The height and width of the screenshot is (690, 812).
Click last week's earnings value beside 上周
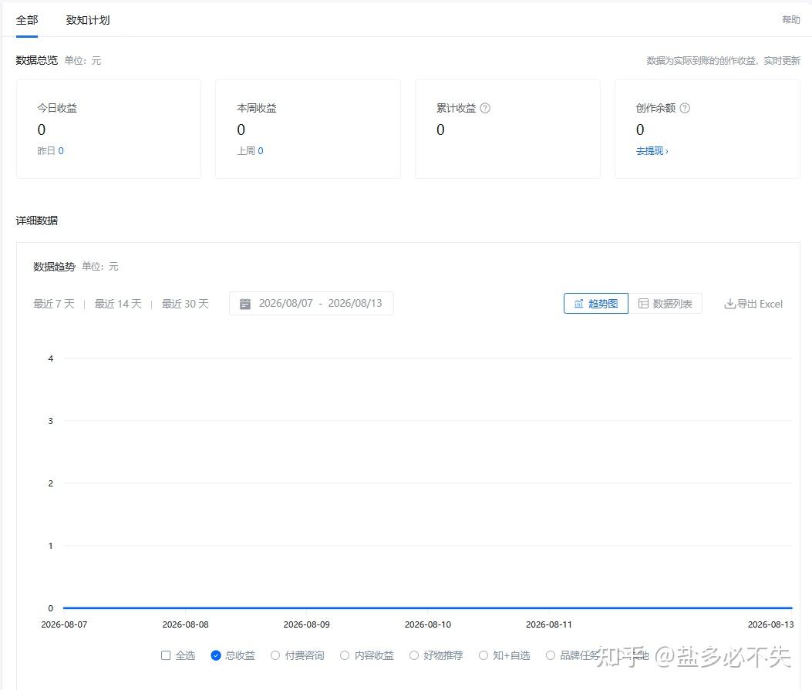[261, 151]
